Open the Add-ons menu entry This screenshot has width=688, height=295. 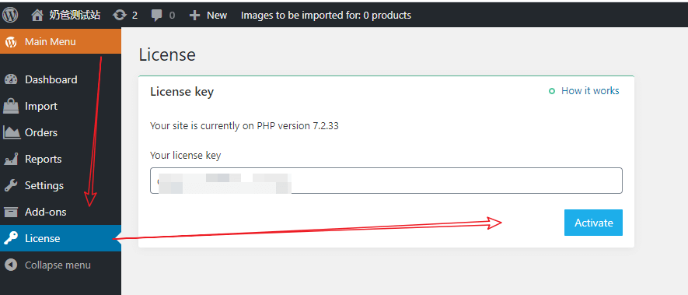[x=61, y=212]
